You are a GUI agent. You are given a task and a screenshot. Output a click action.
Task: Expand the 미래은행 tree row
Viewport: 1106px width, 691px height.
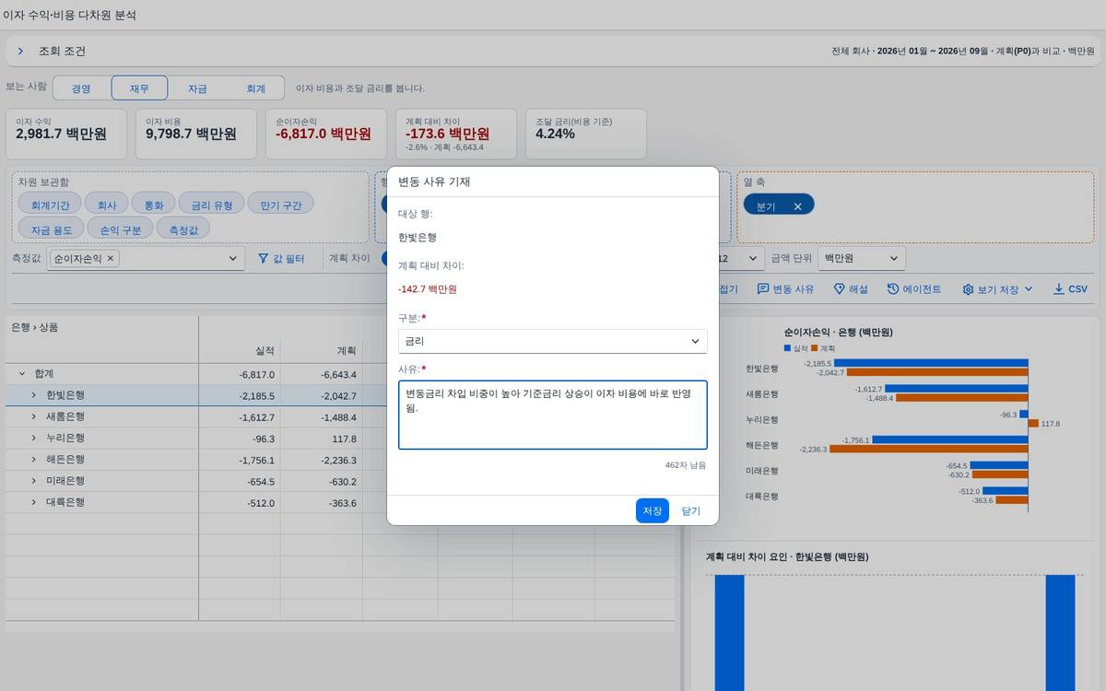pos(33,481)
